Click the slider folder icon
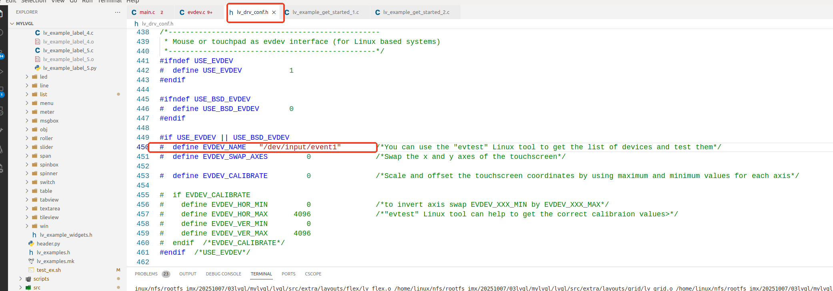The width and height of the screenshot is (833, 291). 34,147
